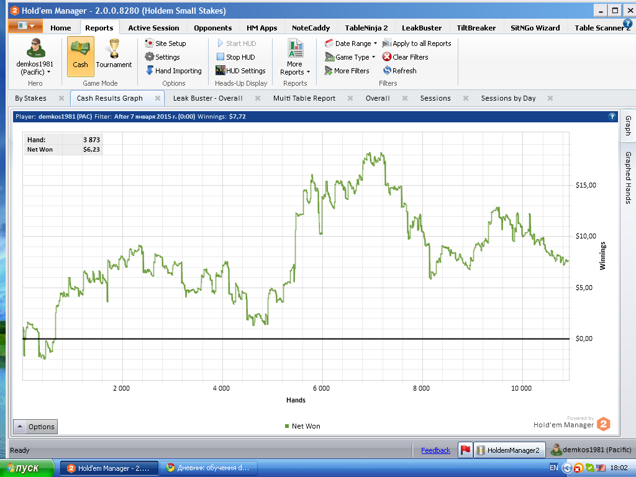This screenshot has width=636, height=477.
Task: Close the Cash Results Graph tab
Action: [158, 98]
